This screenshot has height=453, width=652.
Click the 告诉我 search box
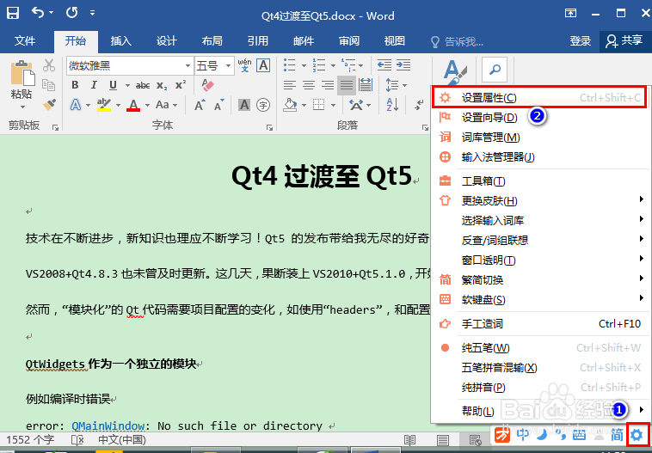[458, 41]
